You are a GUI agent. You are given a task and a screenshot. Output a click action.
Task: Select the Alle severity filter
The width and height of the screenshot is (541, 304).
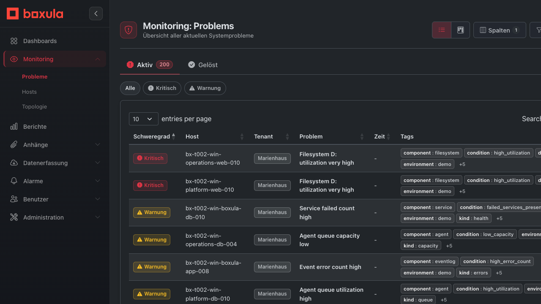click(x=130, y=88)
